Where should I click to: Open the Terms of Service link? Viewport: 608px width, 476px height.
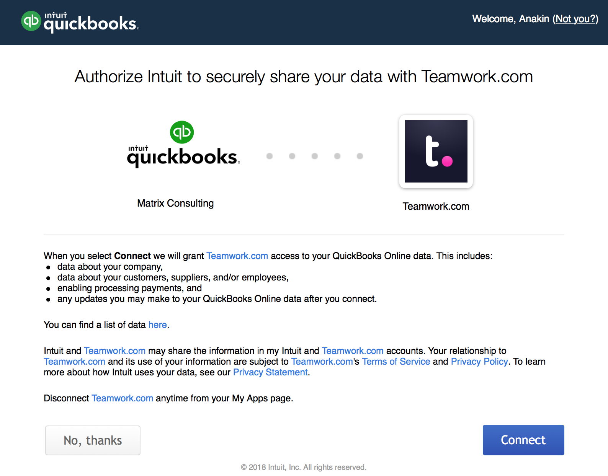396,362
